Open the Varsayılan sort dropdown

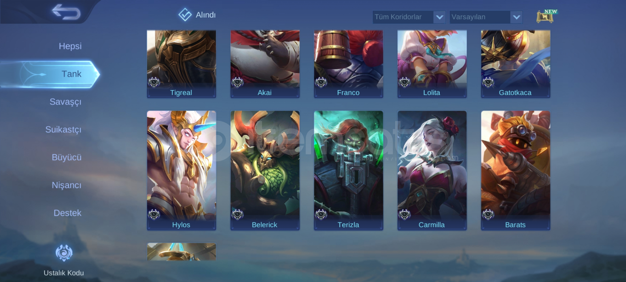(486, 17)
